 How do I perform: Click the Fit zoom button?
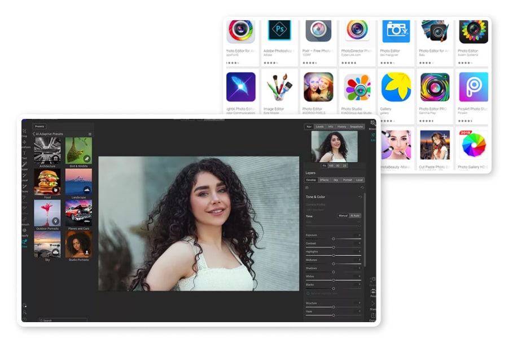coord(325,166)
